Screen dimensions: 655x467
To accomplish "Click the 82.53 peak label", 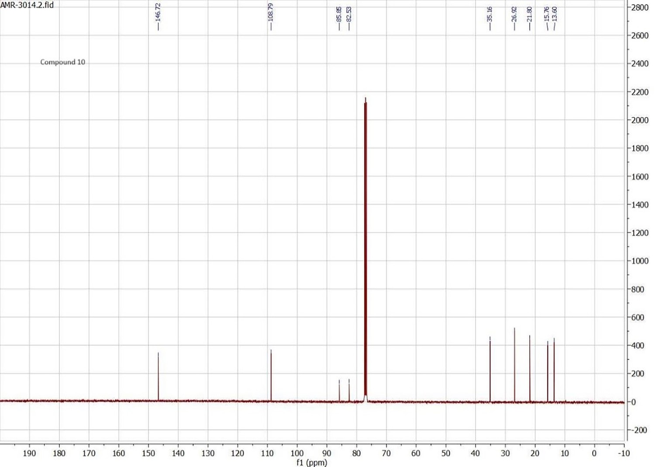I will point(349,14).
